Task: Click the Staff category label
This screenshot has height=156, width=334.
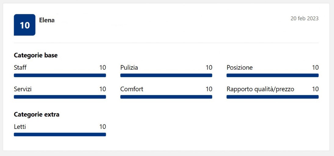Action: click(20, 68)
